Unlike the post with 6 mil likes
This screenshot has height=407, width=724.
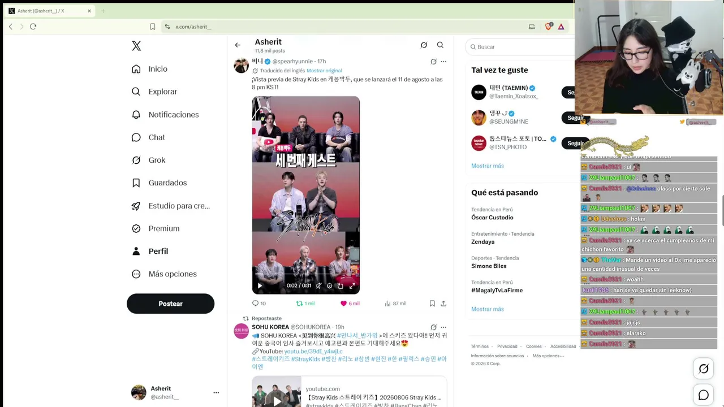pyautogui.click(x=350, y=304)
